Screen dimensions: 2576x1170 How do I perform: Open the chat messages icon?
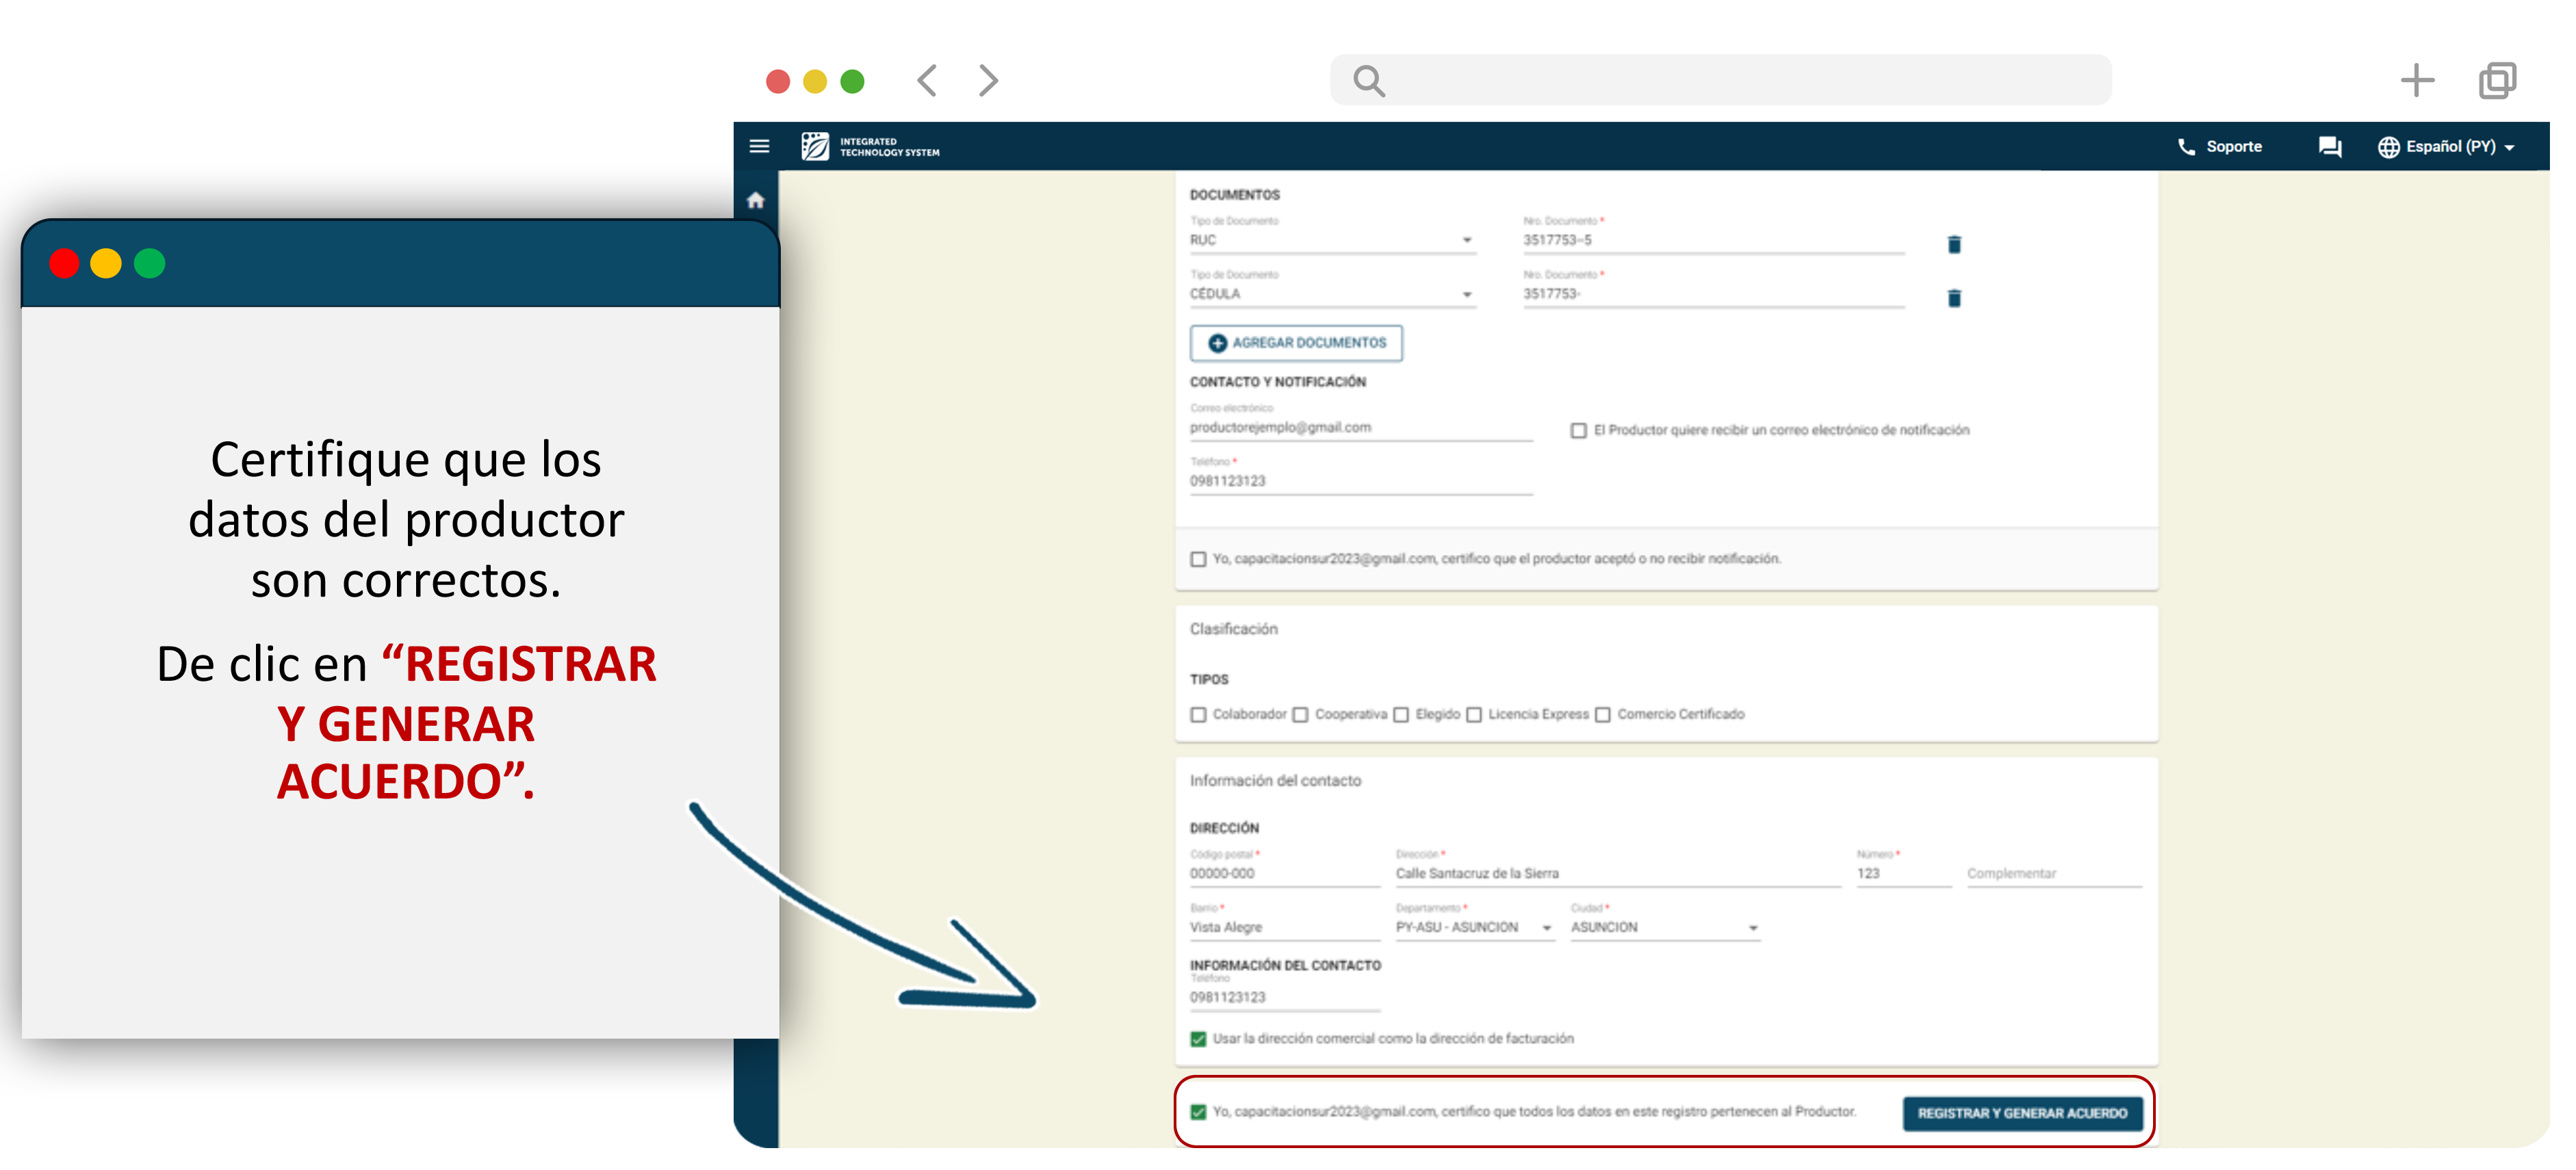(2329, 147)
